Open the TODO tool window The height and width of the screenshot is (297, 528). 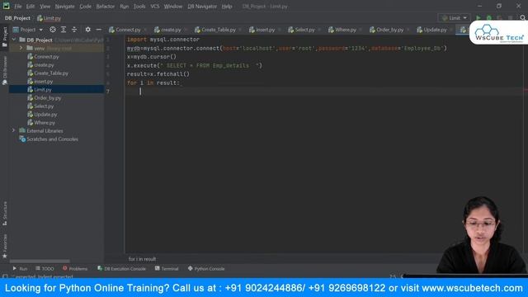(45, 269)
